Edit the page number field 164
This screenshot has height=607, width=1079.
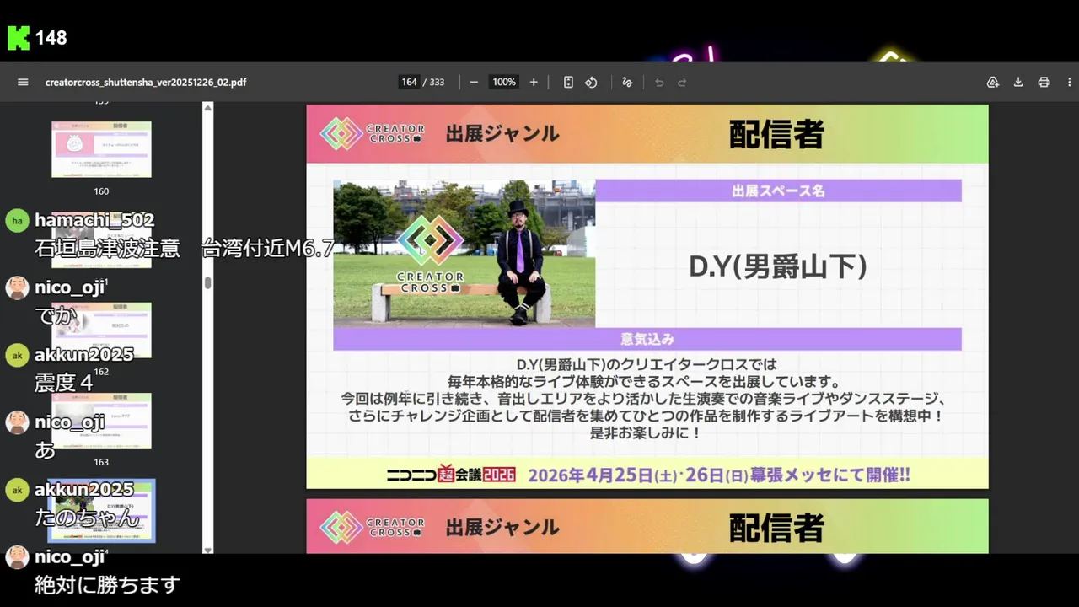point(409,82)
